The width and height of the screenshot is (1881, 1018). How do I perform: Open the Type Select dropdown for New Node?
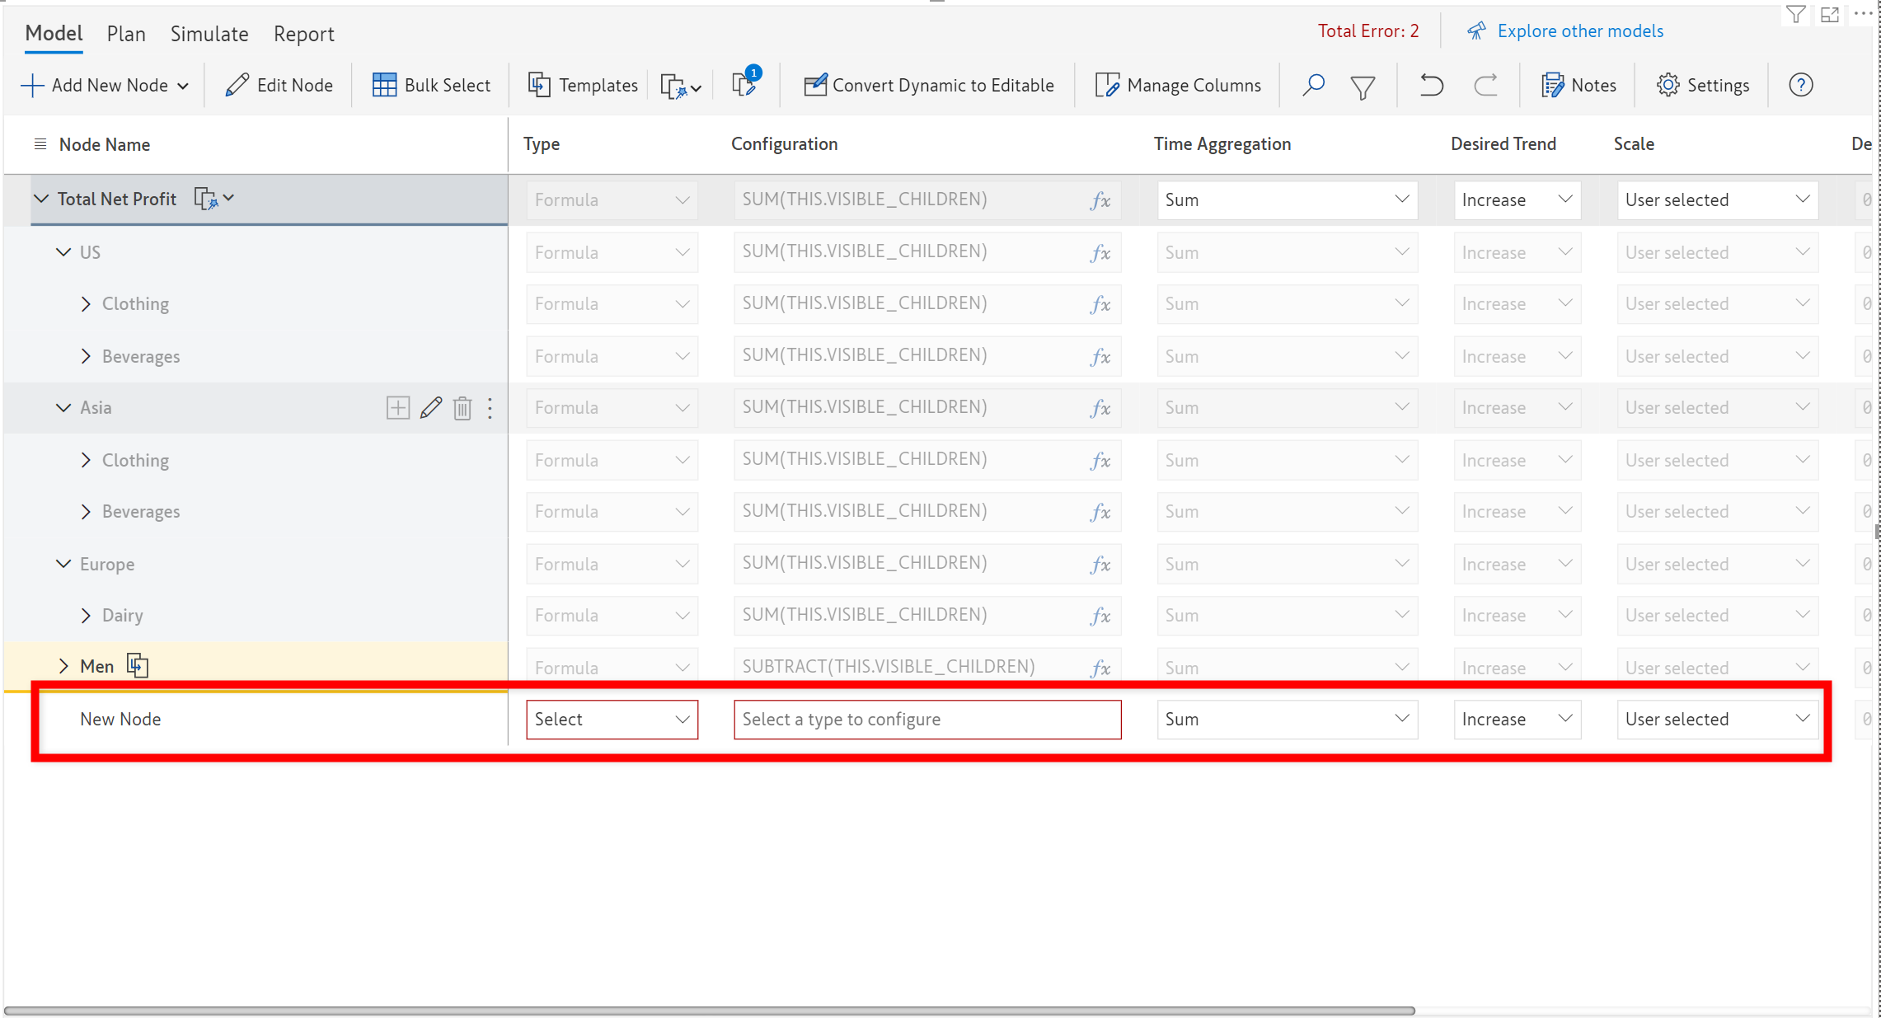pos(612,719)
